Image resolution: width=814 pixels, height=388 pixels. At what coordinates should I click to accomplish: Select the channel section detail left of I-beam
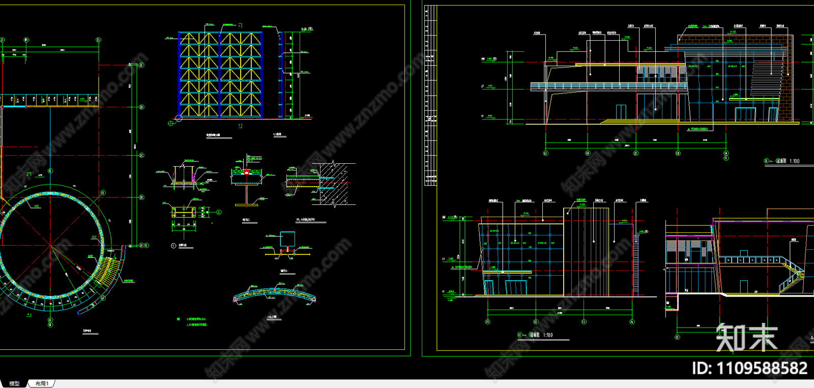(184, 175)
